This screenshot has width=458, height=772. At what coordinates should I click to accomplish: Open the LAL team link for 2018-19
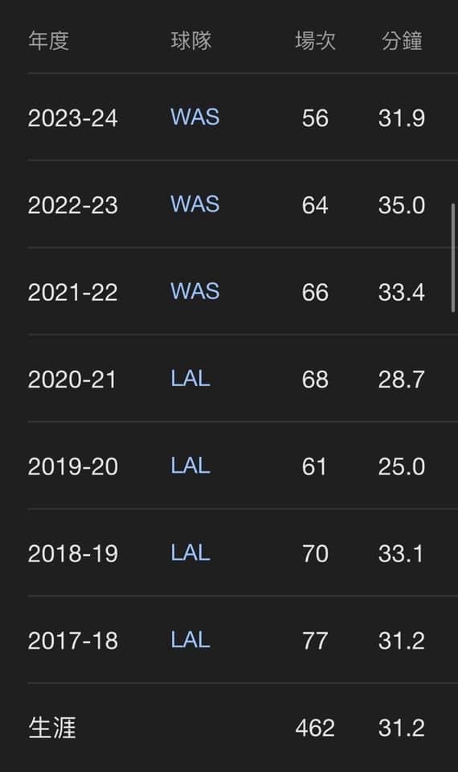tap(190, 553)
